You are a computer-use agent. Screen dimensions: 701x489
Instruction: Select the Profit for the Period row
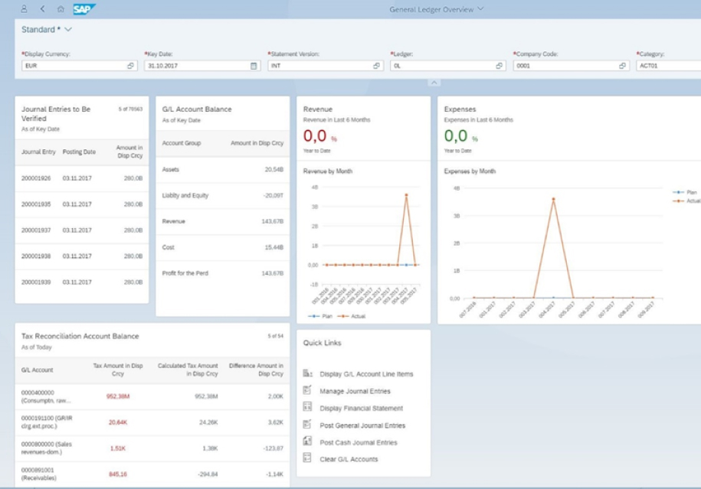coord(223,273)
